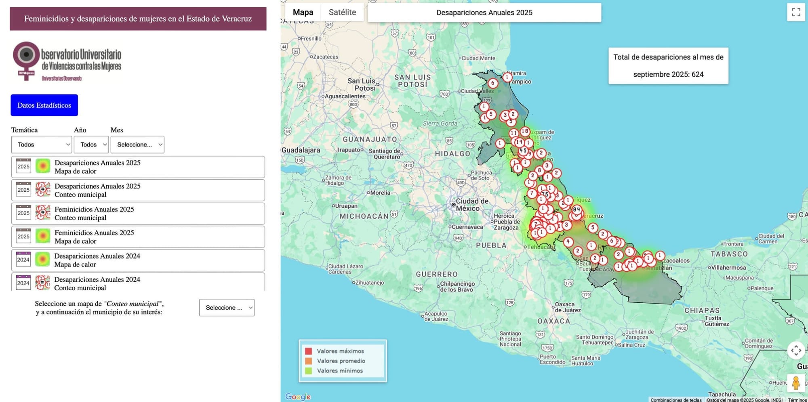Viewport: 808px width, 402px height.
Task: Click the Observatorio Universitario logo
Action: tap(67, 61)
